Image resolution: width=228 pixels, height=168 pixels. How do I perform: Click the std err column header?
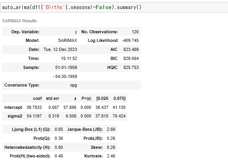pyautogui.click(x=53, y=98)
